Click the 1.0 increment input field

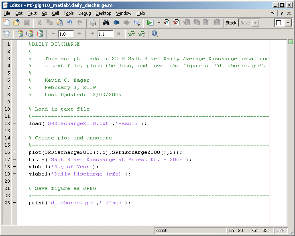coord(66,34)
